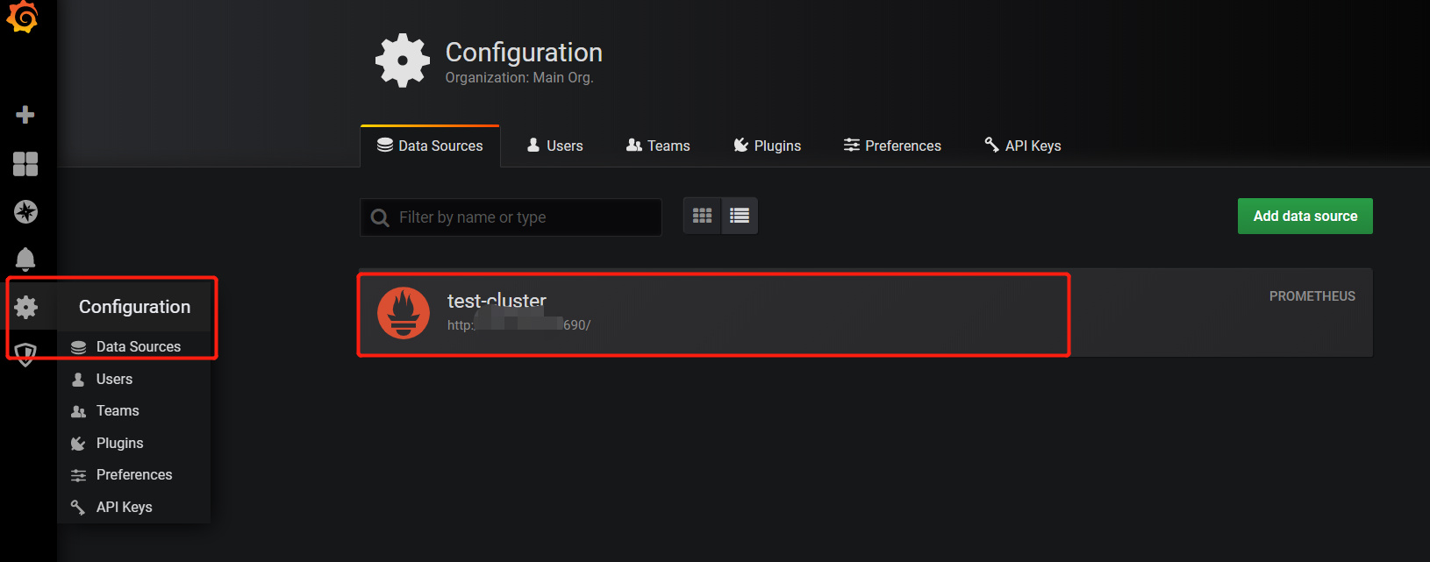Open the Explore compass icon
This screenshot has width=1430, height=562.
coord(25,211)
